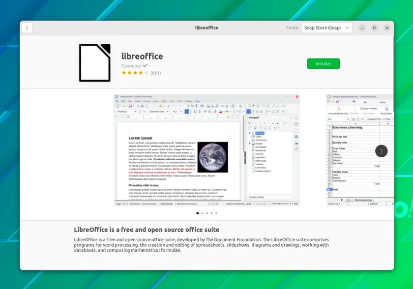Viewport: 413px width, 289px height.
Task: Click the large libreoffice app name heading
Action: tap(142, 56)
